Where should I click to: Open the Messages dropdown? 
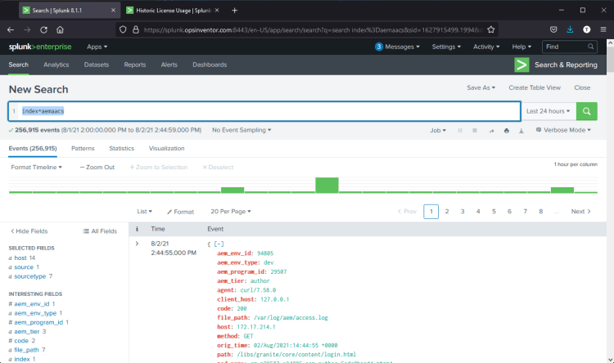point(397,47)
